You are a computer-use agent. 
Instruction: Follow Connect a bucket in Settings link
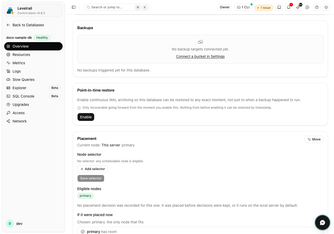pyautogui.click(x=200, y=56)
